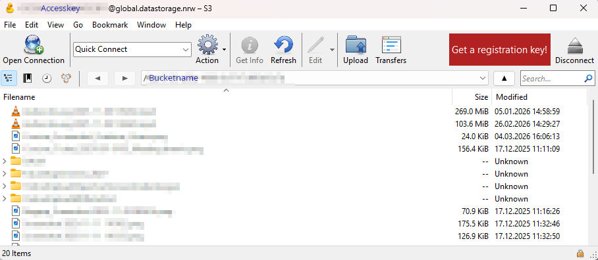Go to parent folder with up arrow
Image resolution: width=598 pixels, height=260 pixels.
[x=504, y=79]
